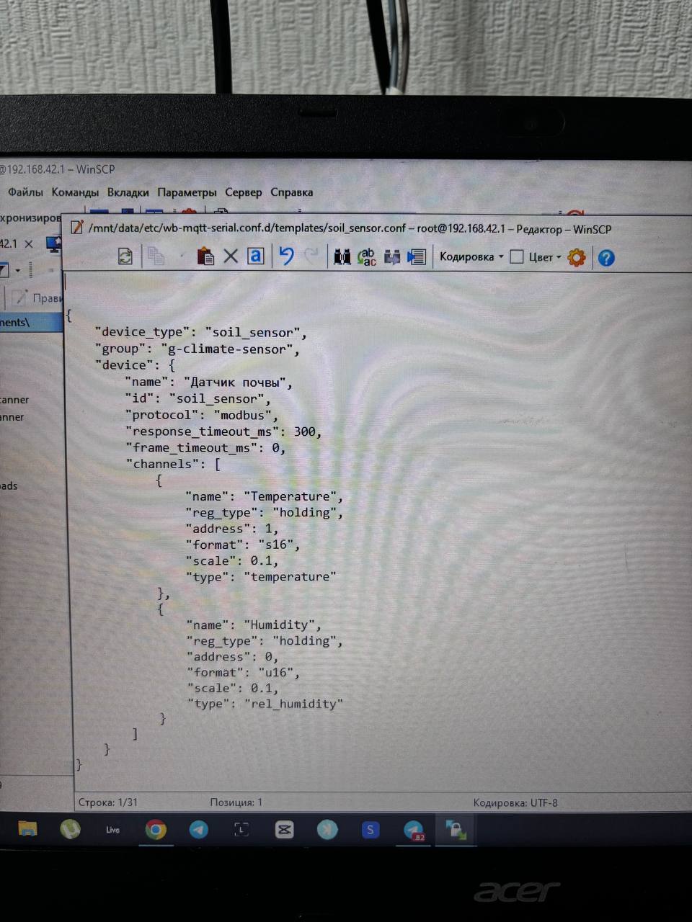Open Find with the binoculars icon
692x922 pixels.
pos(342,257)
